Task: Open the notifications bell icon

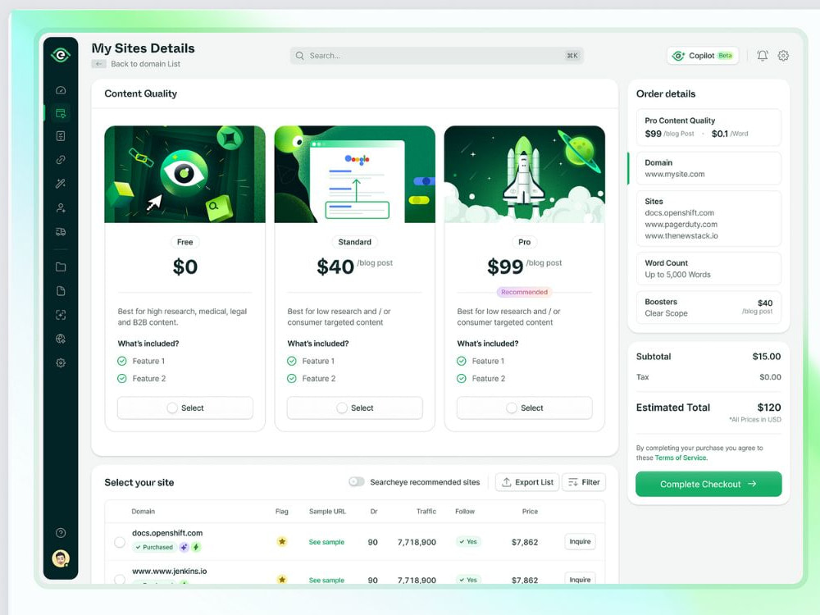Action: click(x=763, y=56)
